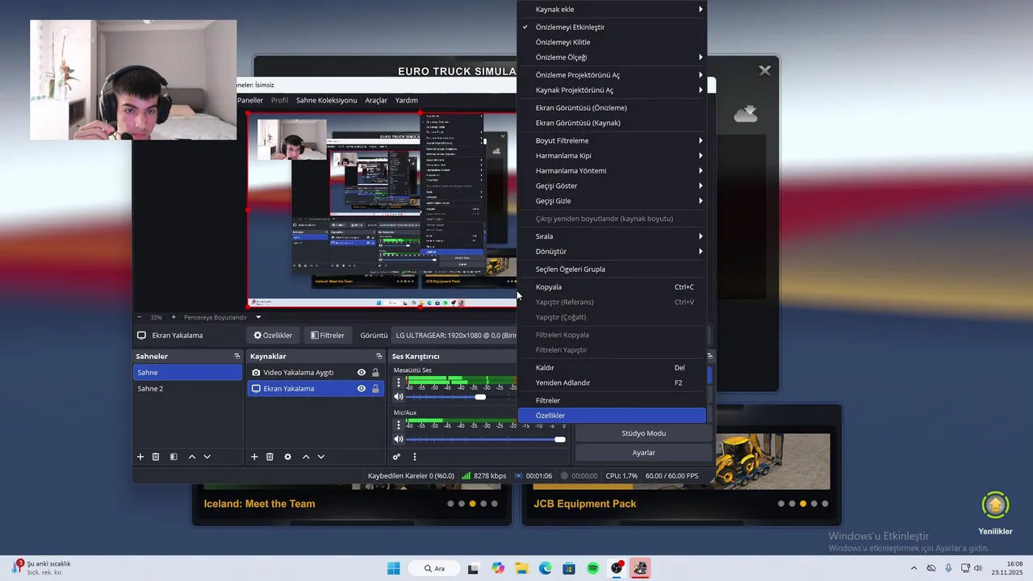Open OBS Studio taskbar icon

(617, 568)
